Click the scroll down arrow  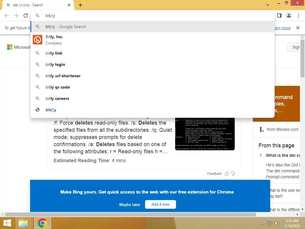303,209
